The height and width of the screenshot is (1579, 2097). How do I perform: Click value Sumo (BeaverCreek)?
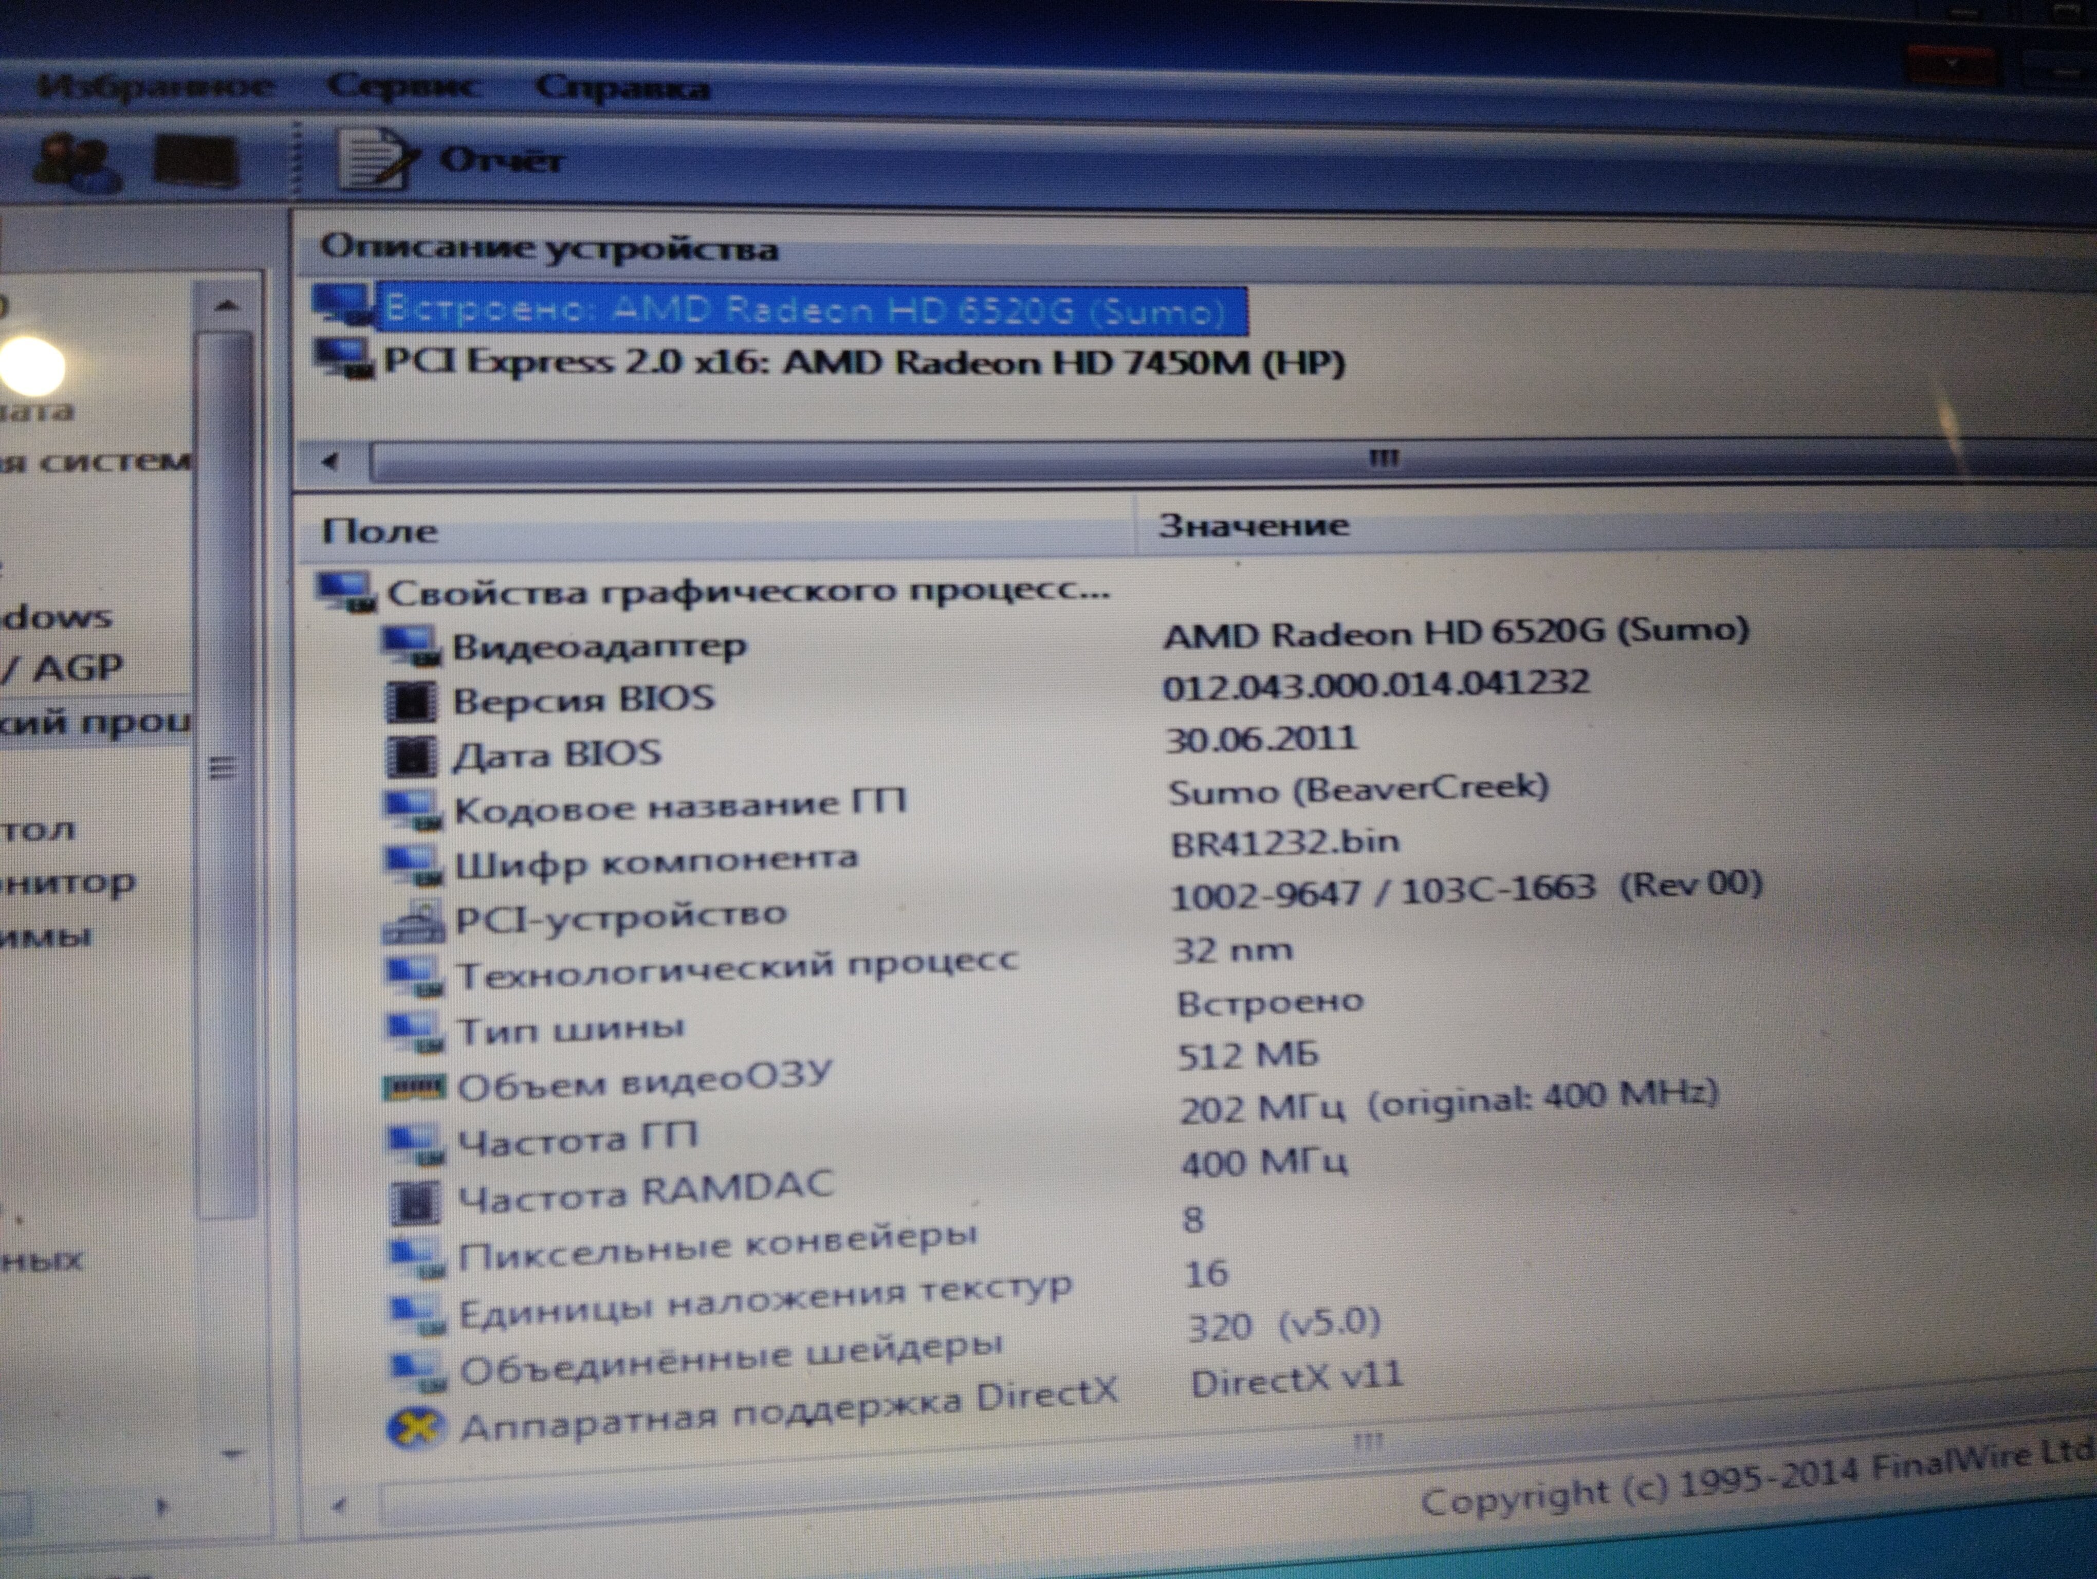tap(1358, 789)
